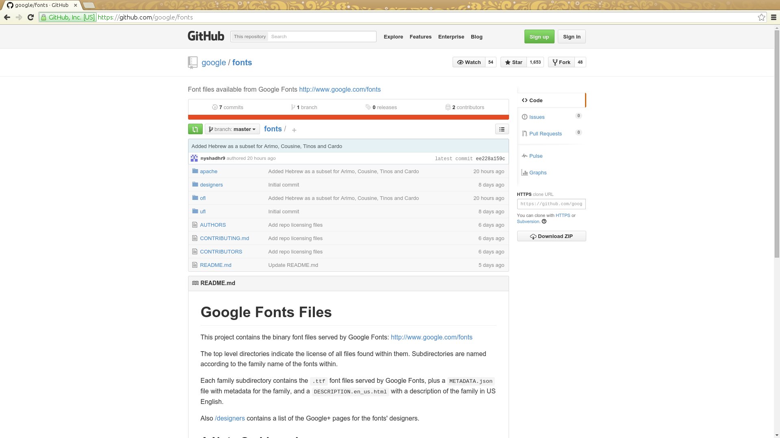Click the green SSL lock GitHub, Inc. badge
This screenshot has width=780, height=438.
tap(67, 17)
